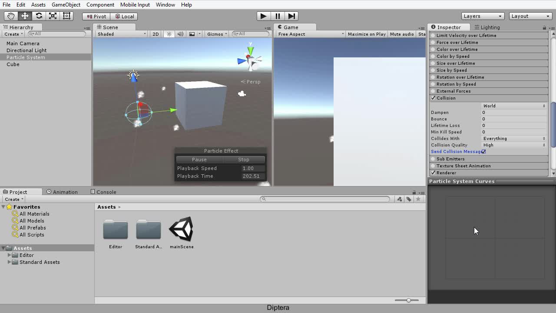Select the Scale tool icon

pos(53,16)
